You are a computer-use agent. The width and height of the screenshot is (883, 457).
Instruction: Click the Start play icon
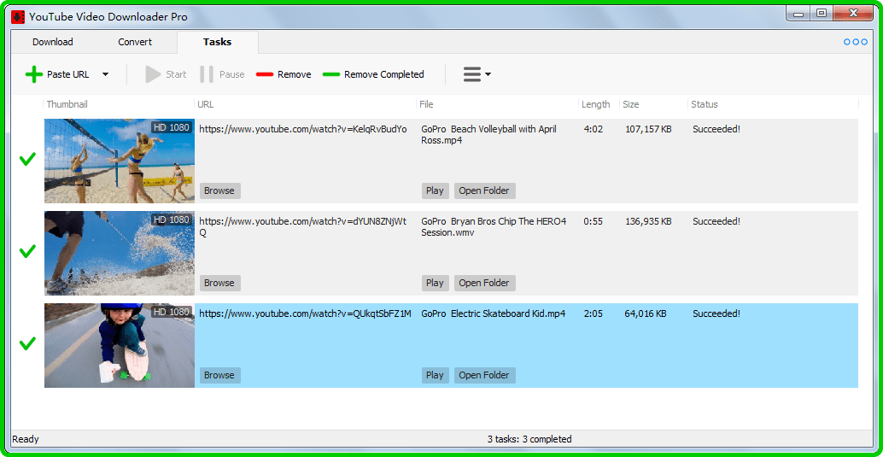pos(153,74)
